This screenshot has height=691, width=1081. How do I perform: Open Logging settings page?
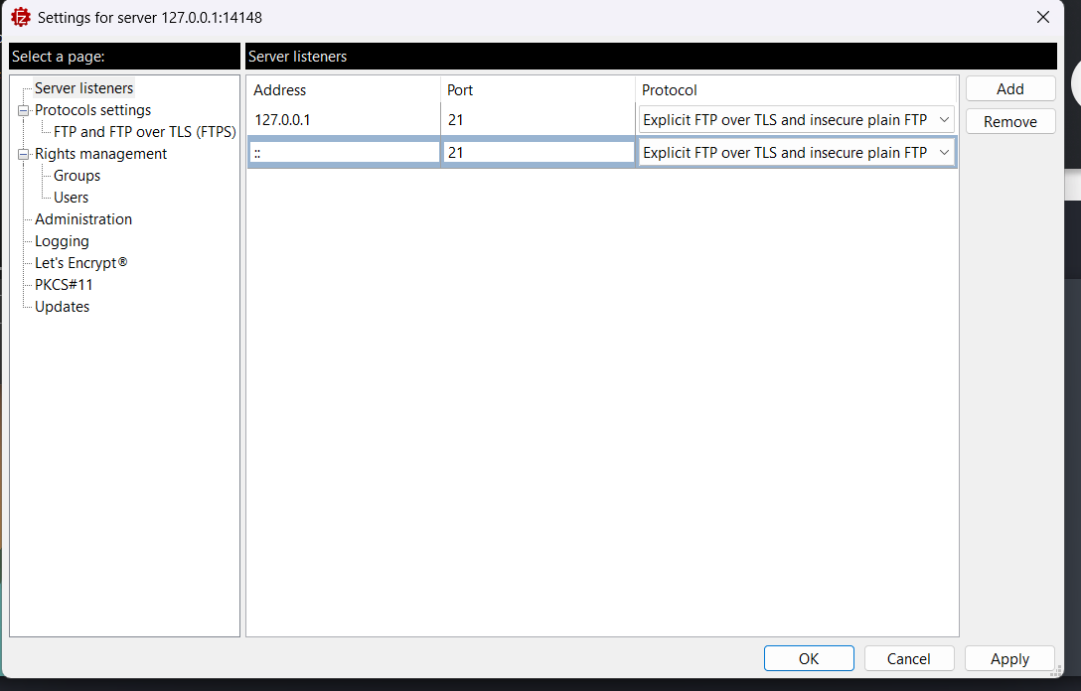[x=62, y=241]
